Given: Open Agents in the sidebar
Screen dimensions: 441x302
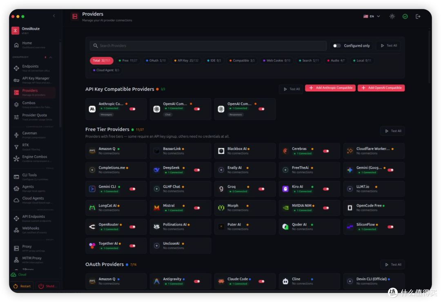Looking at the screenshot, I should pyautogui.click(x=34, y=188).
